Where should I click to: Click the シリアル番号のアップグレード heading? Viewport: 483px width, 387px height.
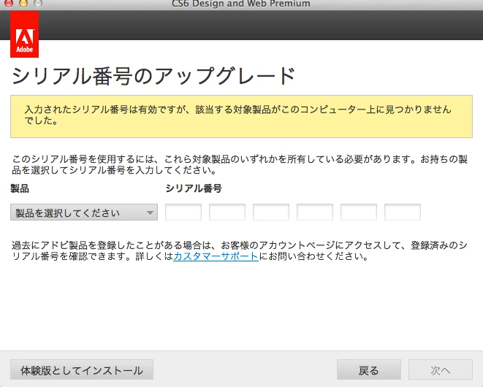[153, 76]
